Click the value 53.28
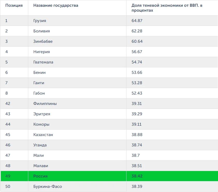 pos(137,83)
